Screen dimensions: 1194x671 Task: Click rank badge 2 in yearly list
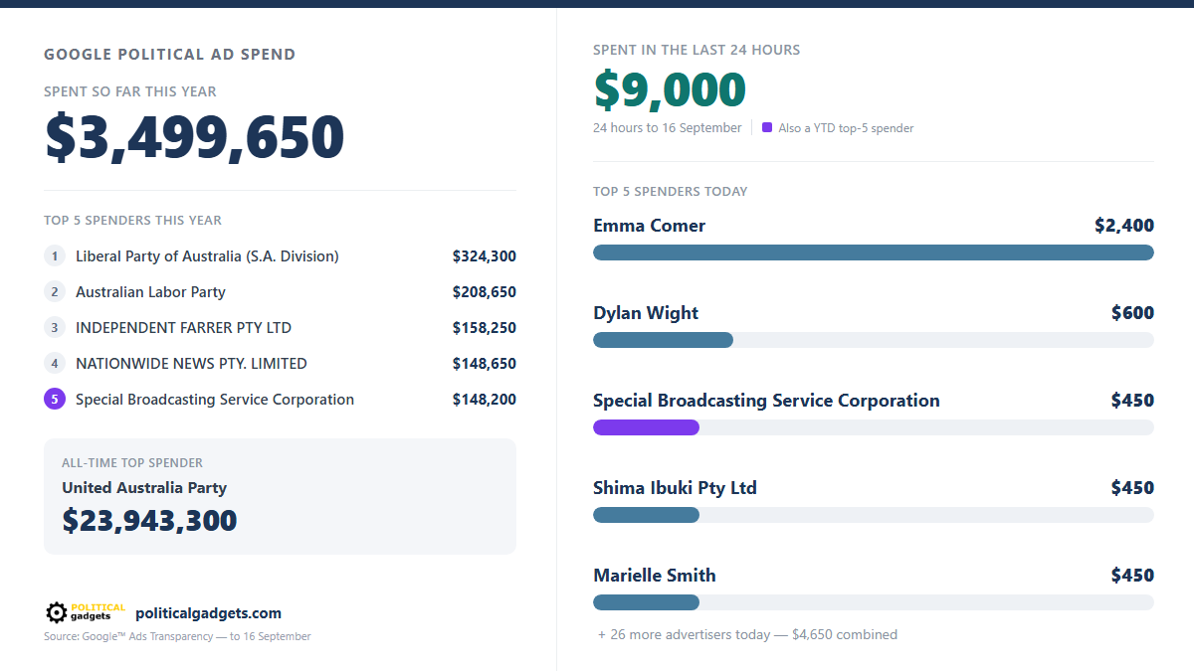55,292
